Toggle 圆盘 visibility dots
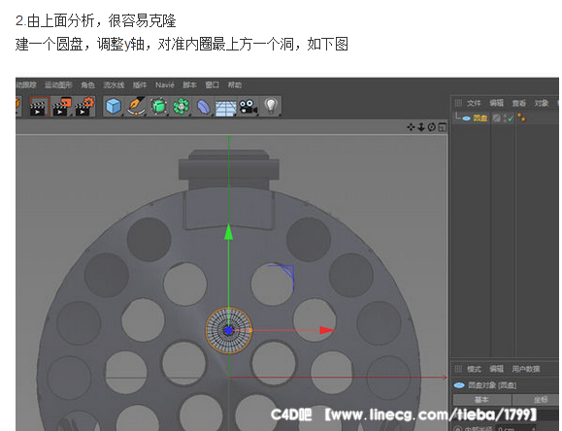Image resolution: width=562 pixels, height=431 pixels. 505,118
